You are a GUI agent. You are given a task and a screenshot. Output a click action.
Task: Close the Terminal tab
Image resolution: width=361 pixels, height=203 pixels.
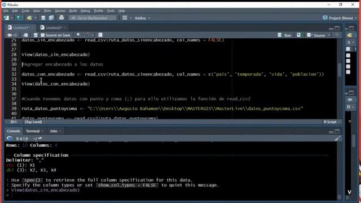coord(43,131)
